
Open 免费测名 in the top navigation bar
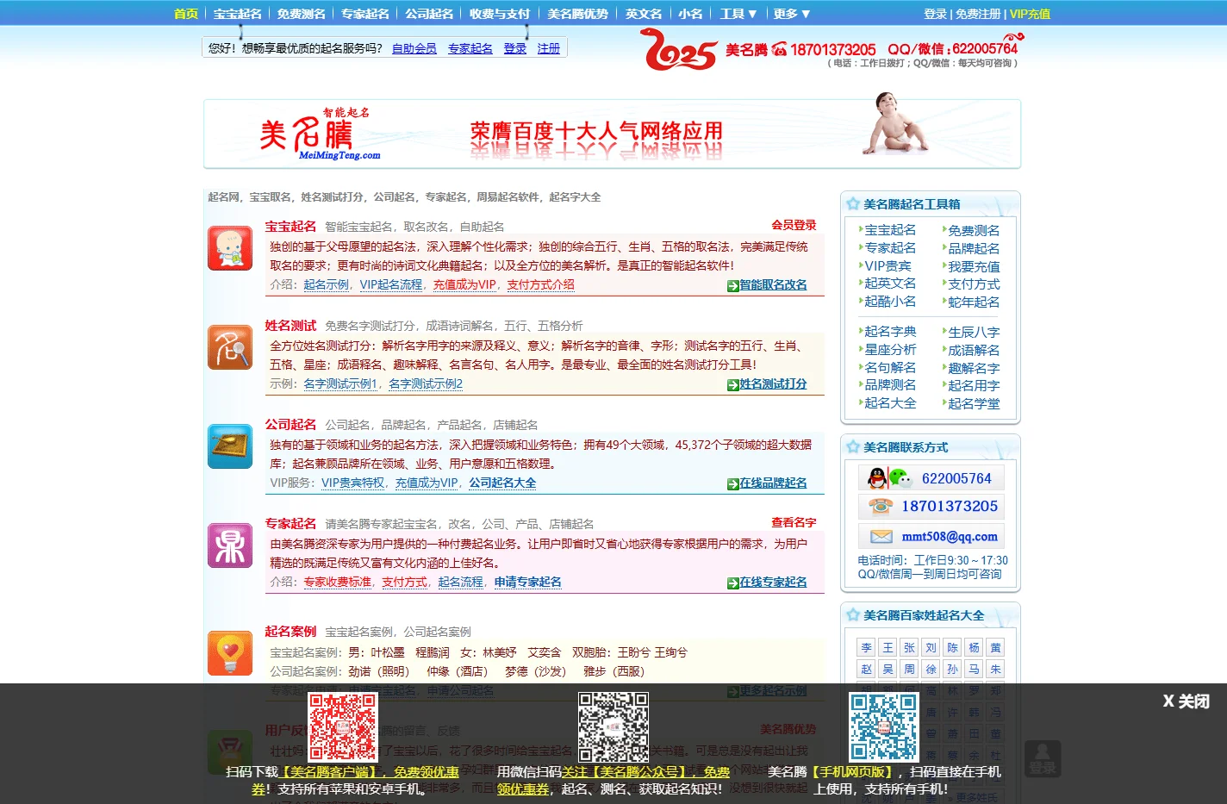coord(302,14)
